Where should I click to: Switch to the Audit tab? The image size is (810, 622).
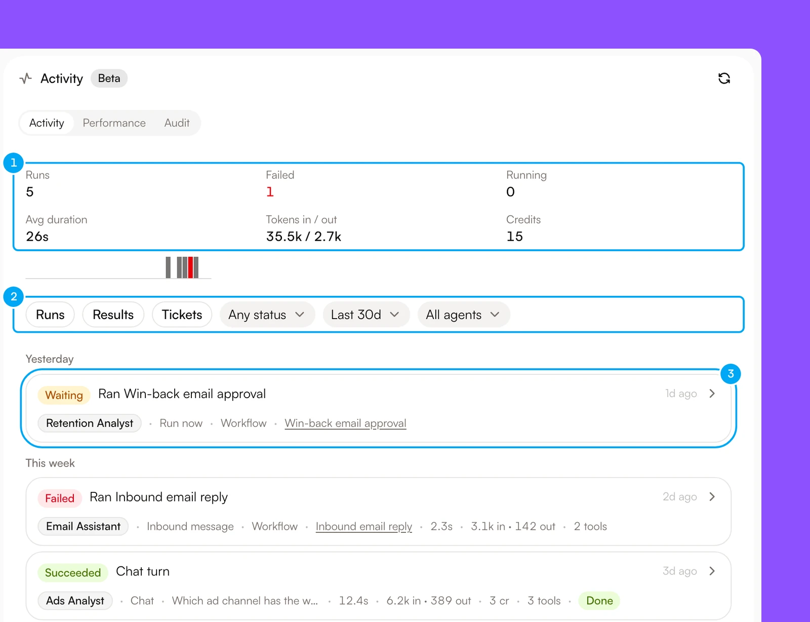point(177,123)
